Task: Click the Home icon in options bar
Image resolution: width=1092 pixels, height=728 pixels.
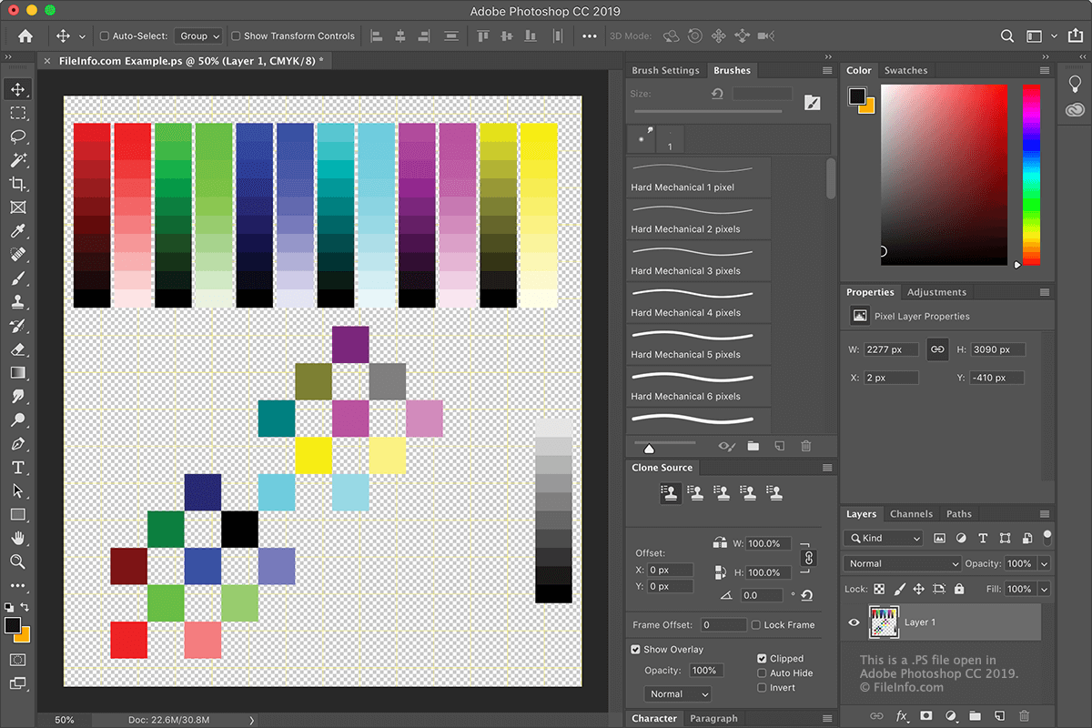Action: point(25,36)
